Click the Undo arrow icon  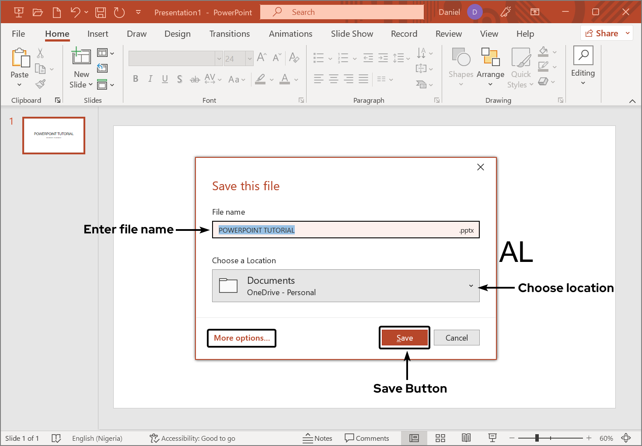pyautogui.click(x=75, y=12)
